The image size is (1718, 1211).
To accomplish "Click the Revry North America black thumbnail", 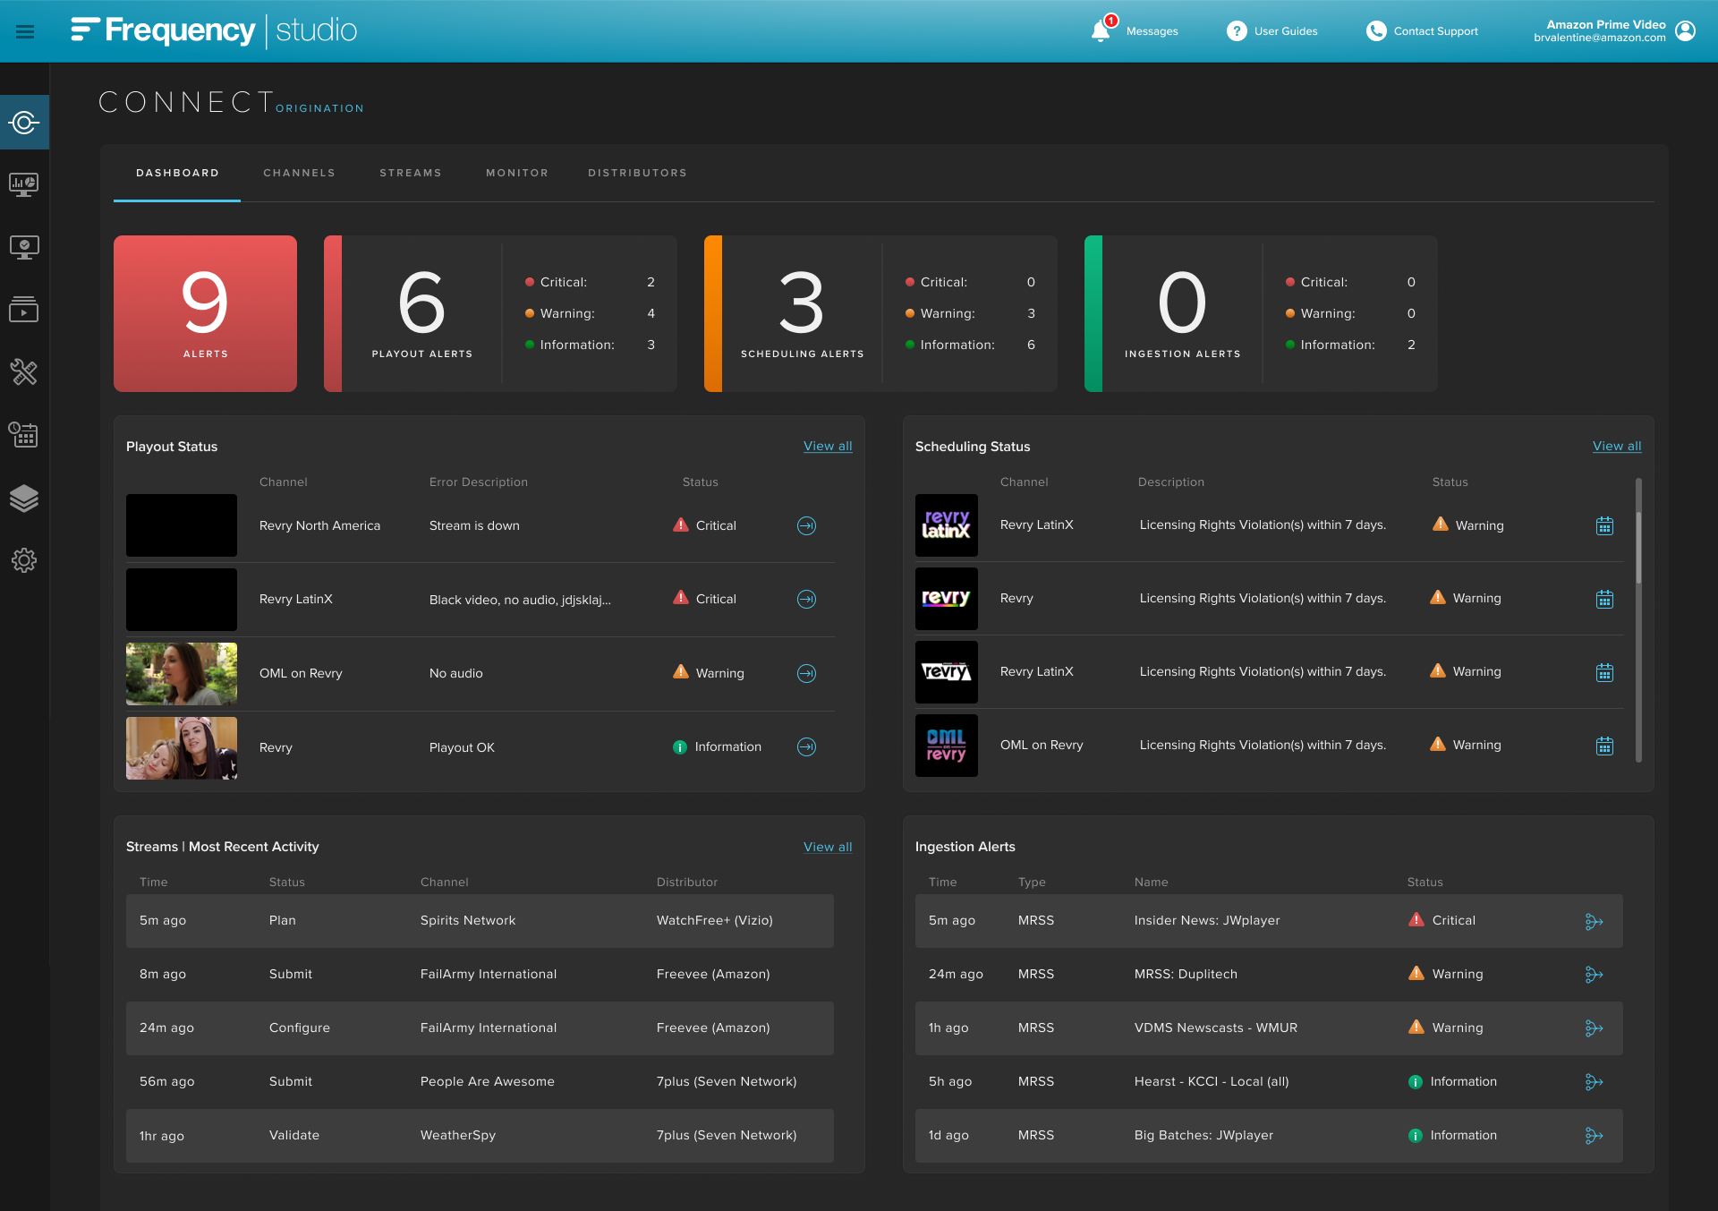I will tap(182, 525).
